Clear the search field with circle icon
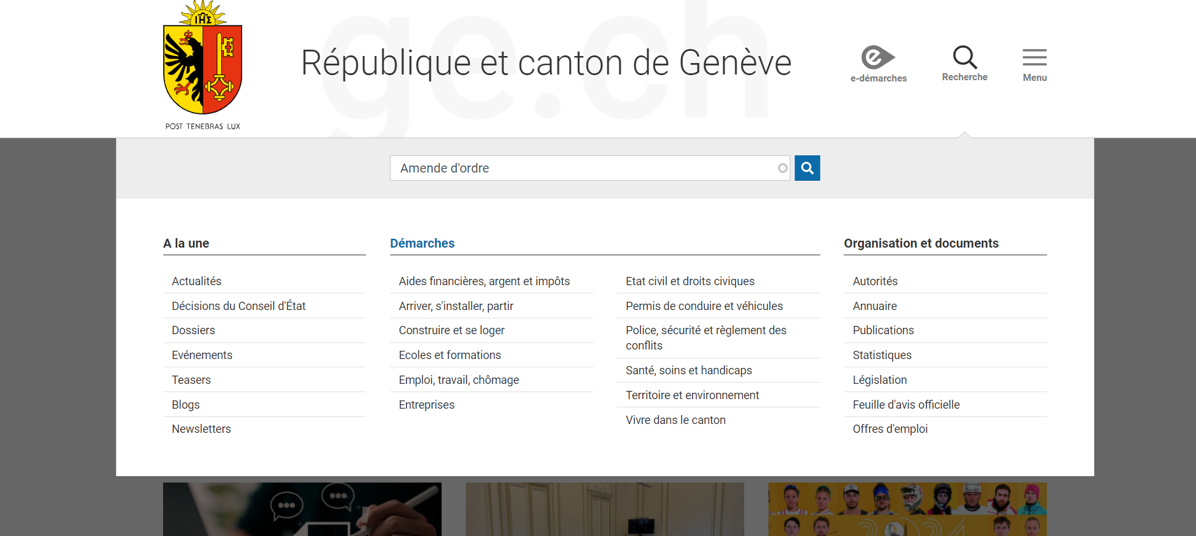This screenshot has width=1196, height=536. tap(782, 168)
